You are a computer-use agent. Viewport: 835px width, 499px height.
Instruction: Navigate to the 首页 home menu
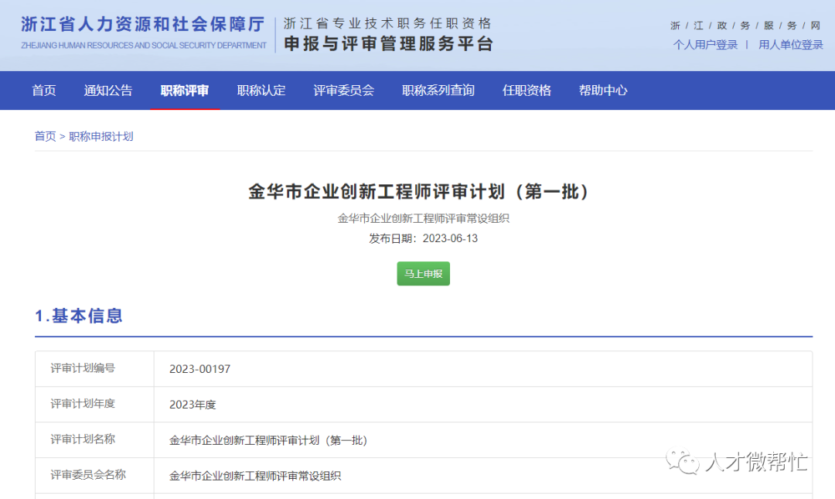coord(43,91)
